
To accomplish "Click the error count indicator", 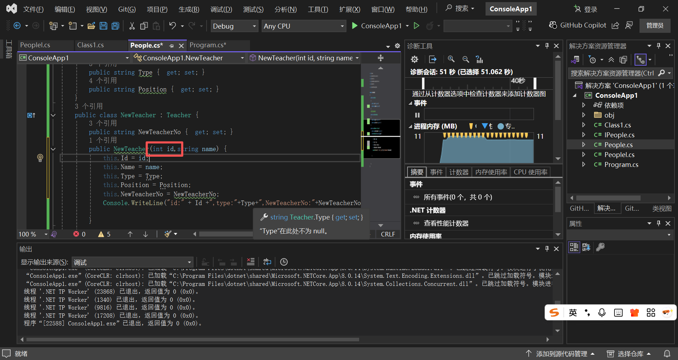I will click(79, 234).
